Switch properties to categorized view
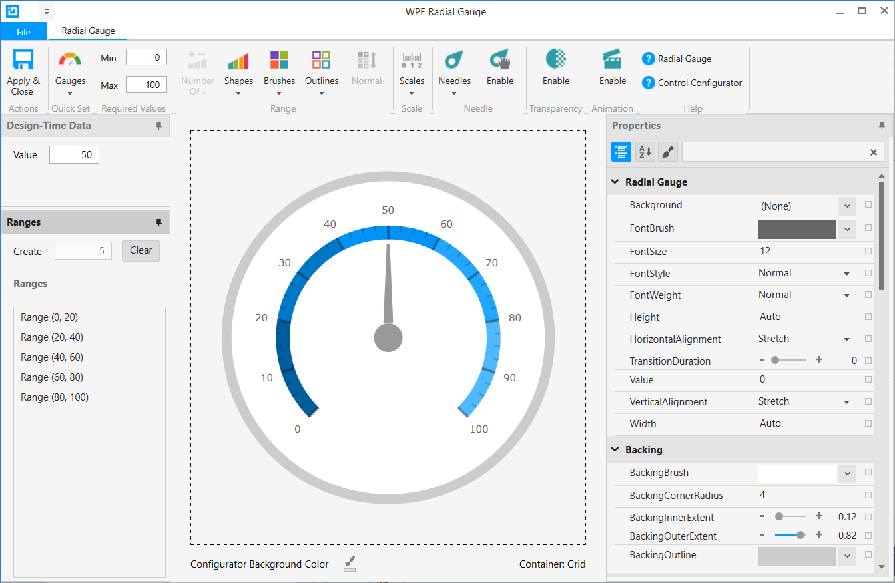The image size is (895, 583). [x=621, y=152]
